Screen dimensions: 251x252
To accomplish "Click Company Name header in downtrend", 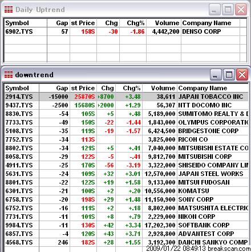I will pyautogui.click(x=213, y=88).
